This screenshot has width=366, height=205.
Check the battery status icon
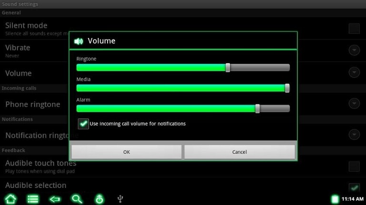tap(335, 199)
